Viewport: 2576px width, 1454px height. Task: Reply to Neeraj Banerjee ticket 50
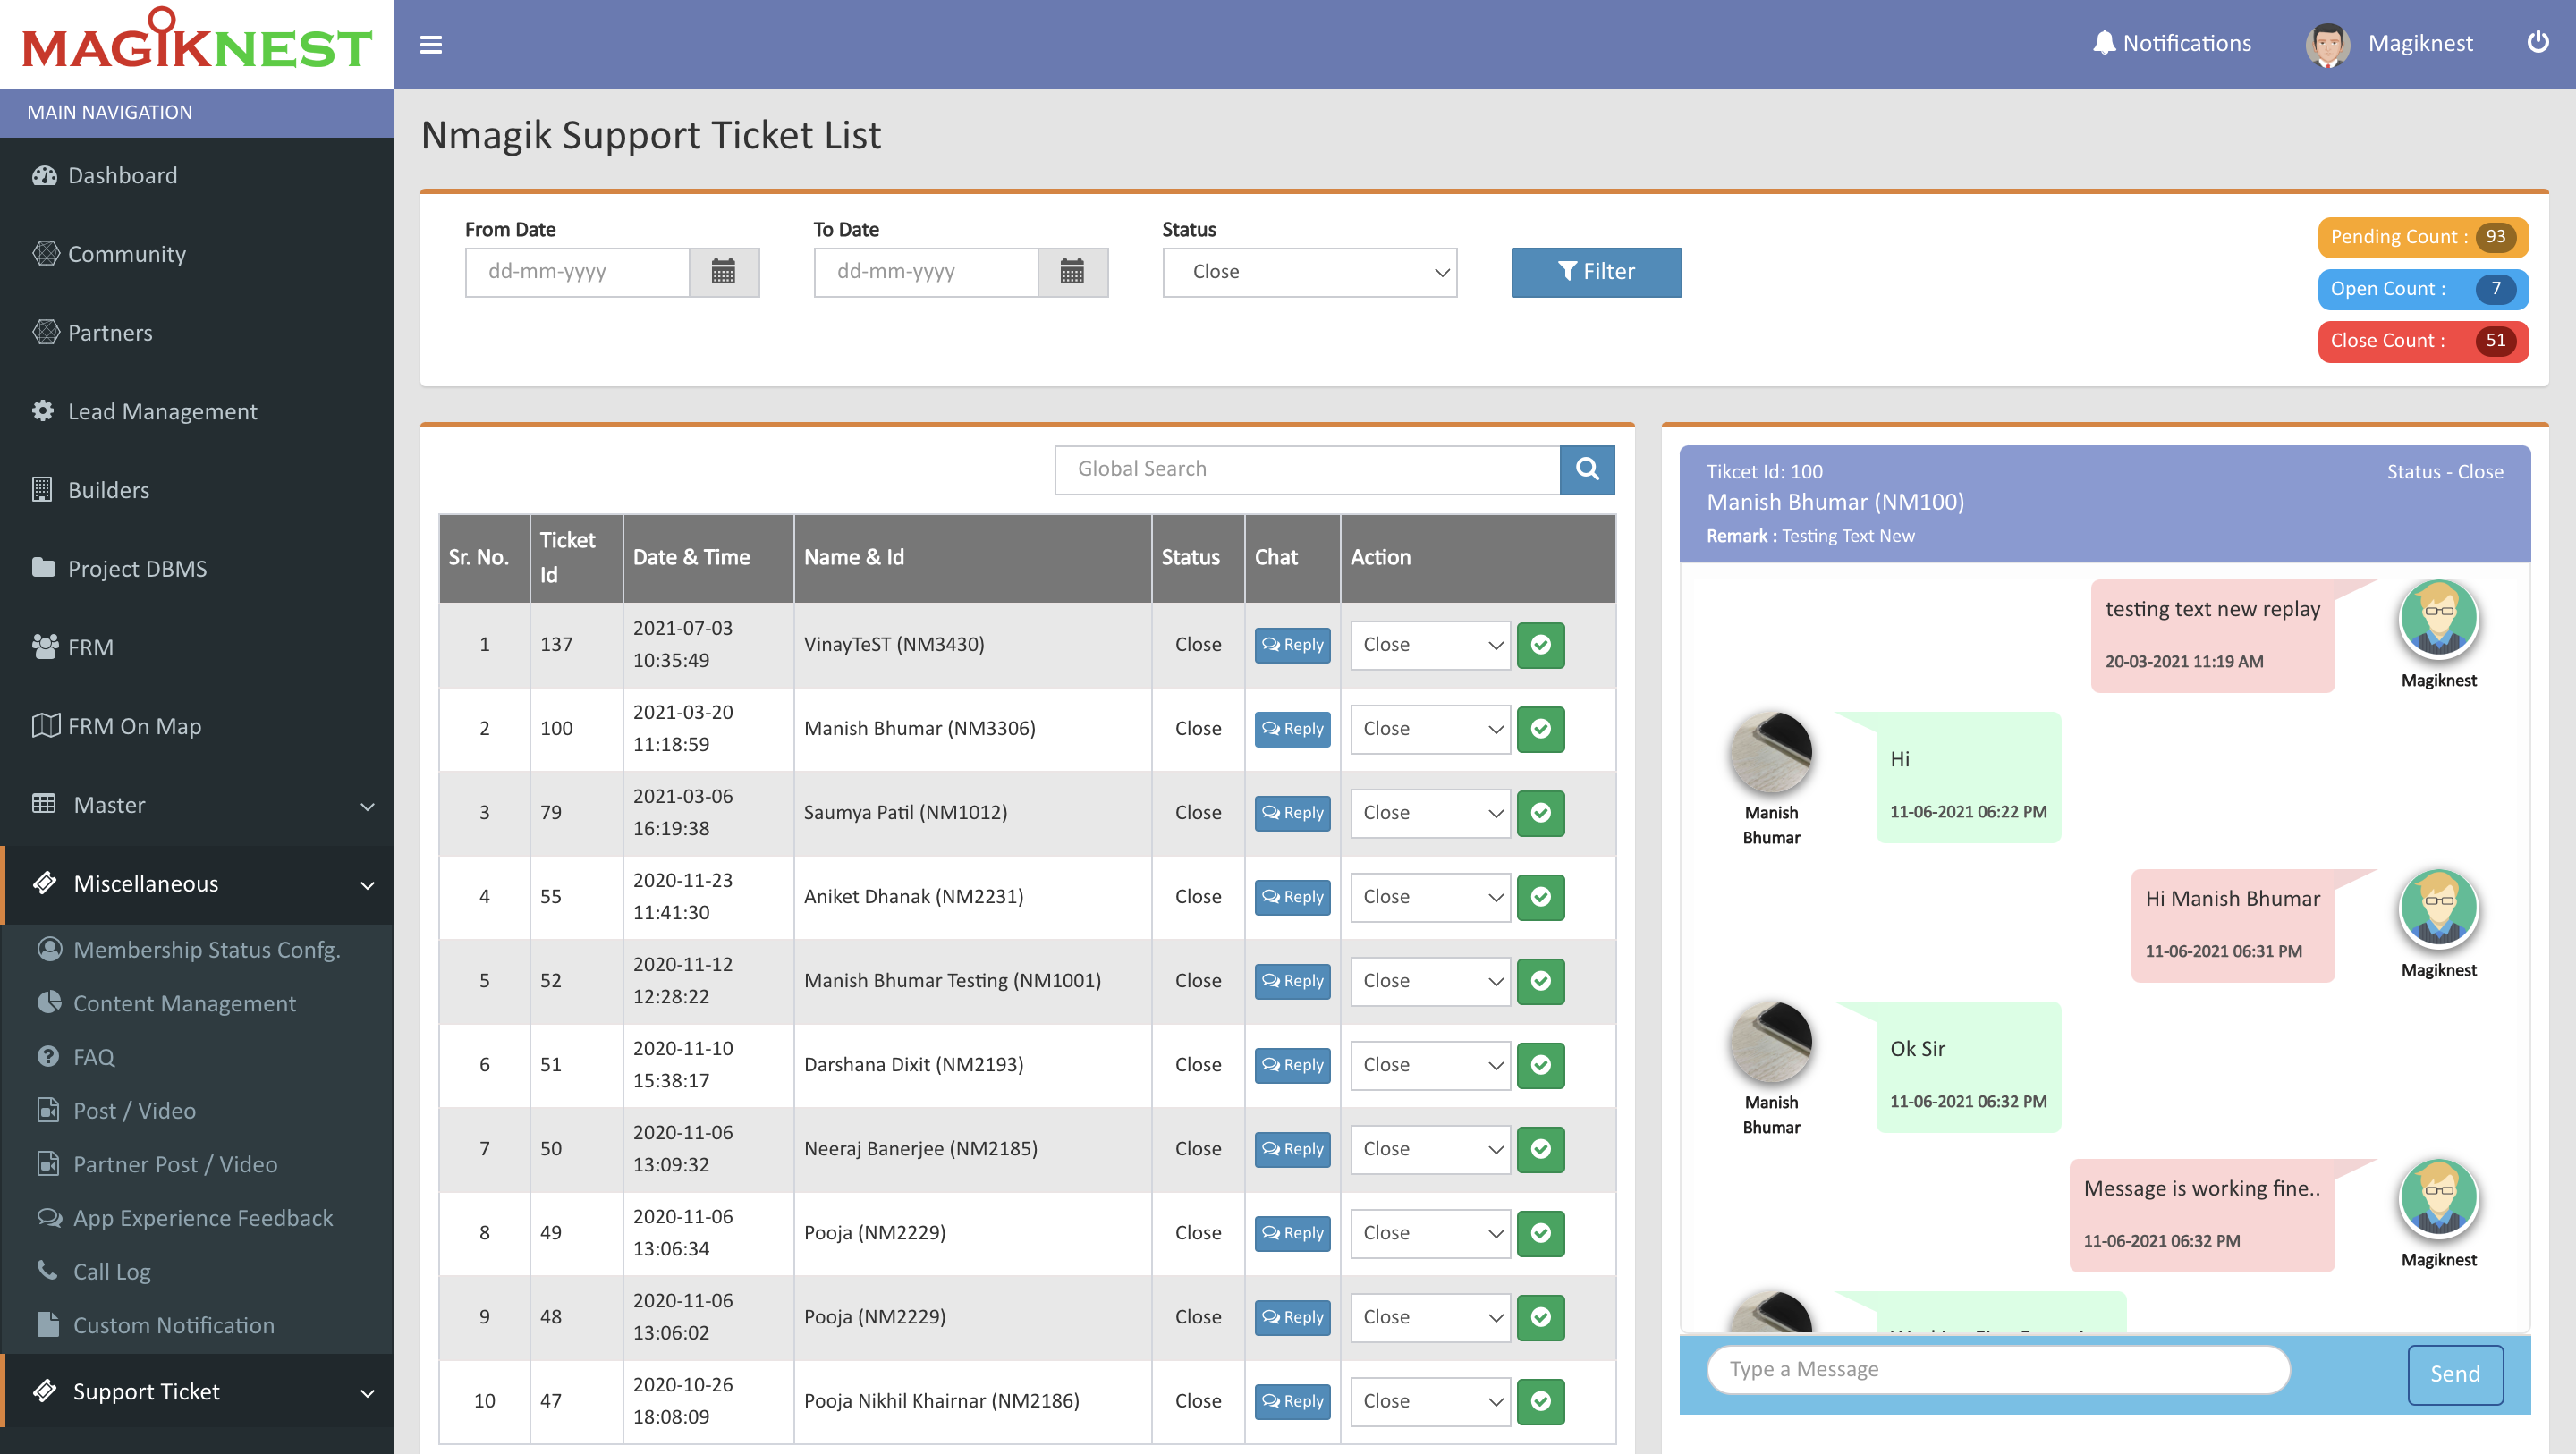[x=1292, y=1149]
